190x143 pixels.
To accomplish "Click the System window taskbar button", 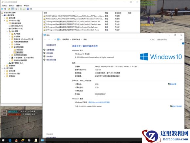I will coord(42,140).
